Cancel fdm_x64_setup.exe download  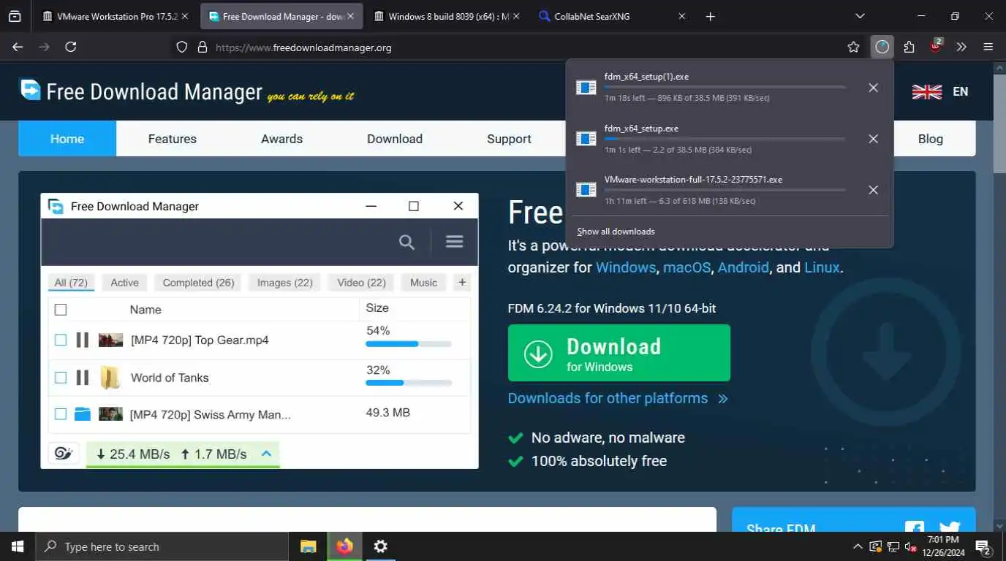click(873, 139)
